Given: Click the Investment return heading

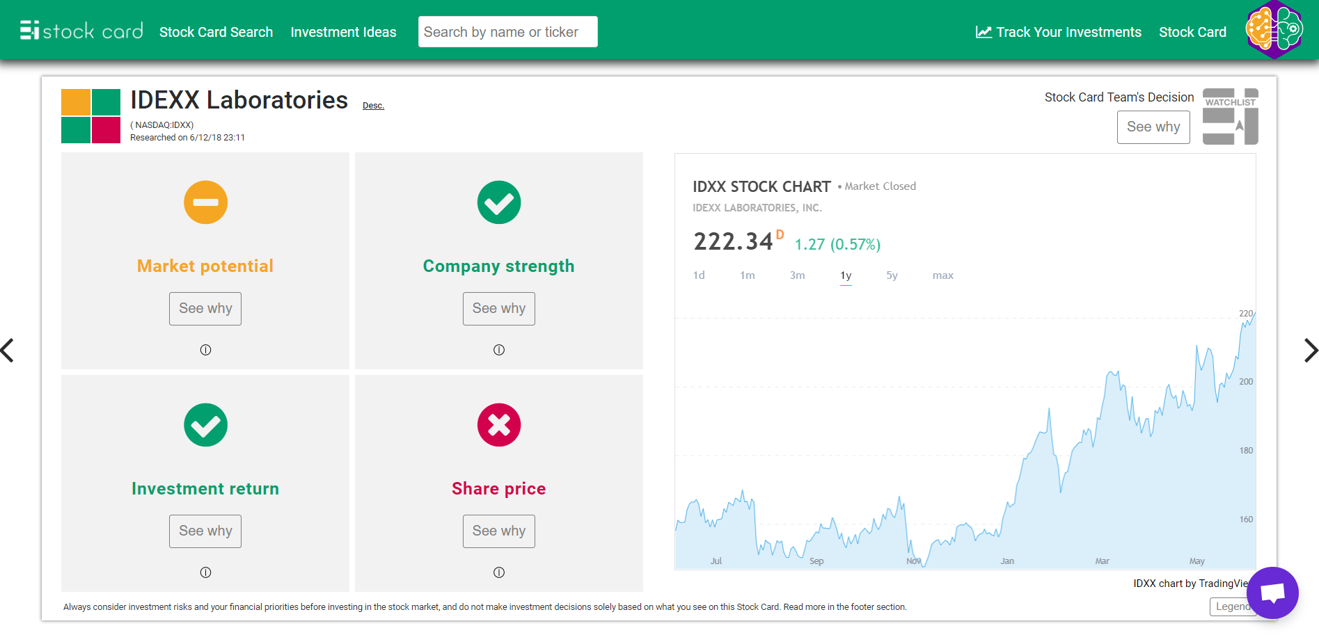Looking at the screenshot, I should [205, 489].
